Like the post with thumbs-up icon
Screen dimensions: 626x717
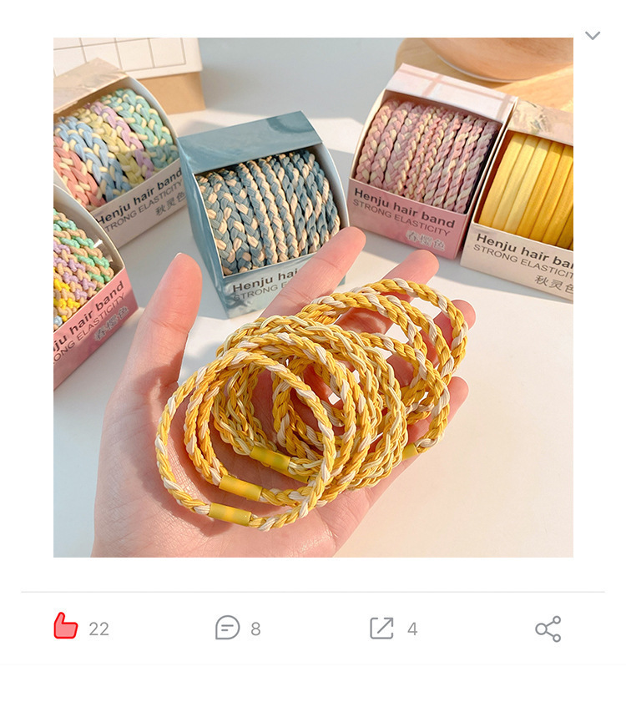coord(66,627)
